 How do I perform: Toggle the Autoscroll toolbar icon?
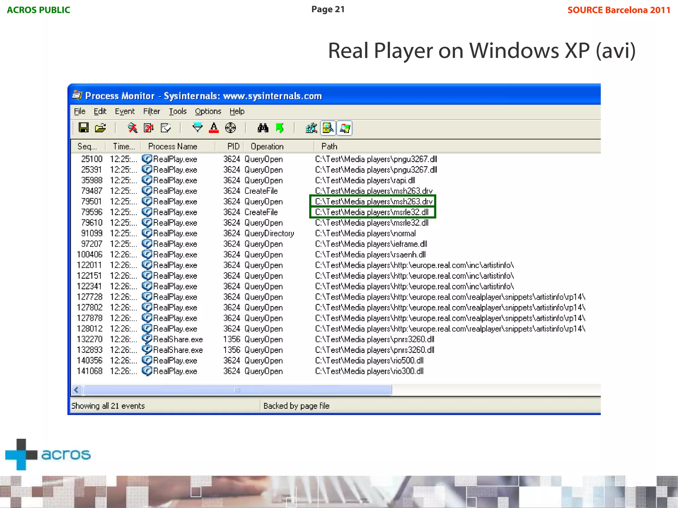pyautogui.click(x=149, y=128)
